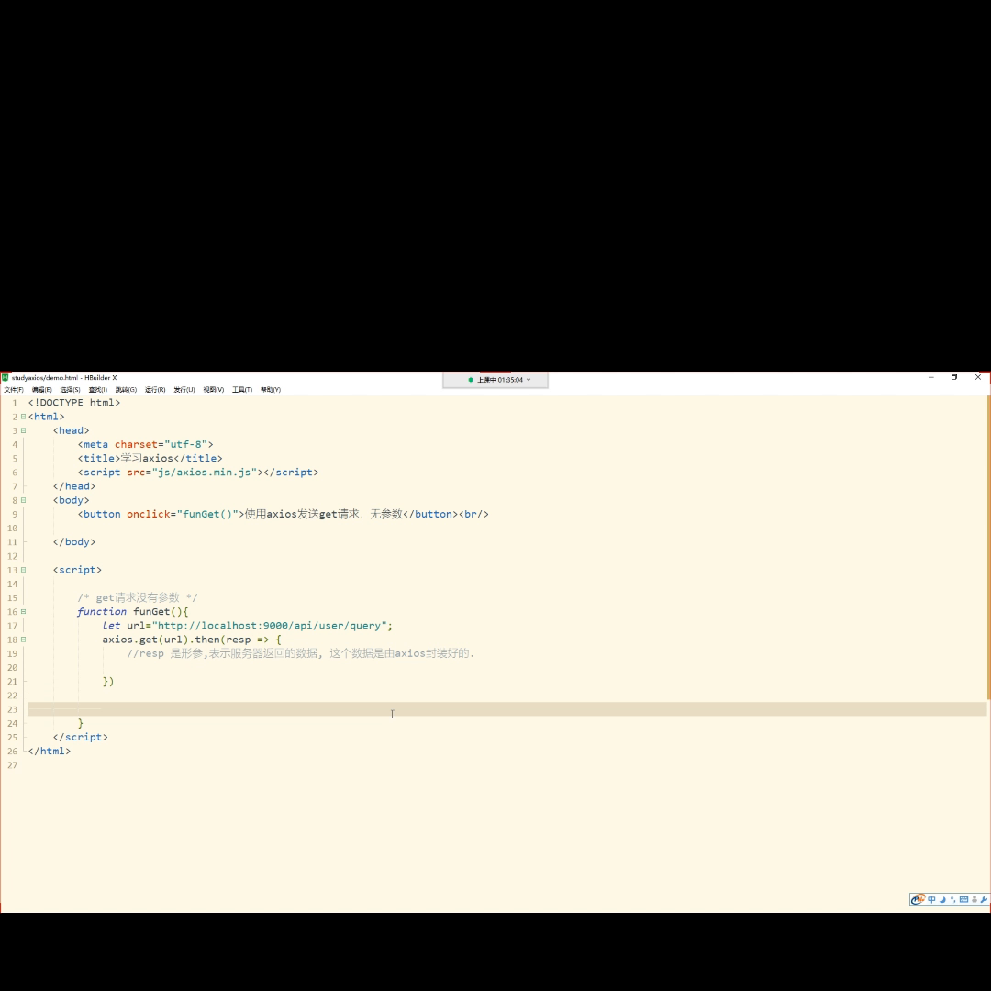This screenshot has width=991, height=991.
Task: Click the localhost:9000 URL string
Action: 272,626
